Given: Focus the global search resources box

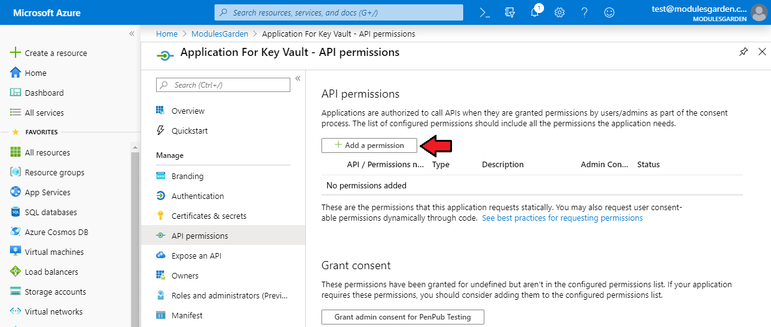Looking at the screenshot, I should [339, 12].
